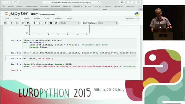Expand the Topics bookmarks folder

130,6
